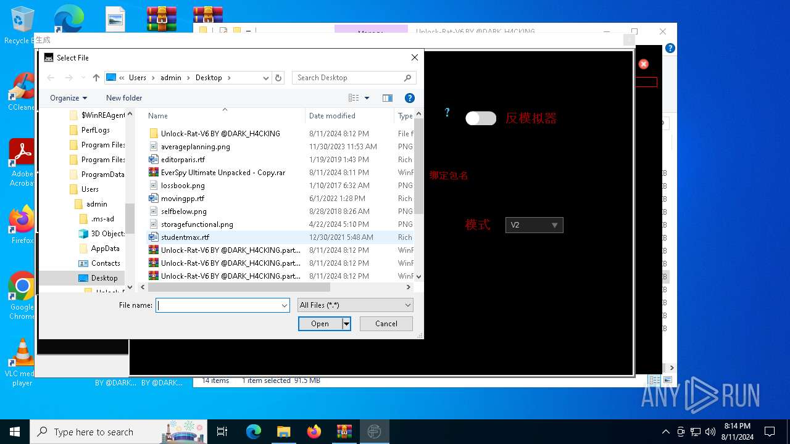Show hidden tray icons chevron

click(x=665, y=432)
